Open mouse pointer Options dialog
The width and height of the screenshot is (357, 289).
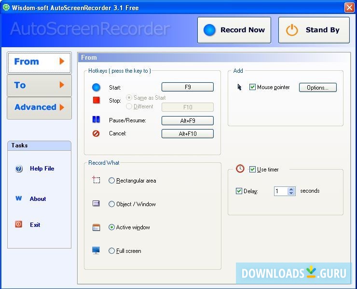pos(318,88)
